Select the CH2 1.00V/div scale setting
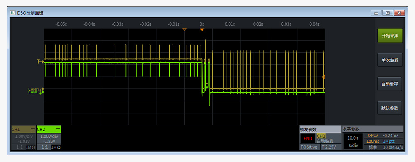Viewport: 415px width, 162px height. pyautogui.click(x=49, y=137)
